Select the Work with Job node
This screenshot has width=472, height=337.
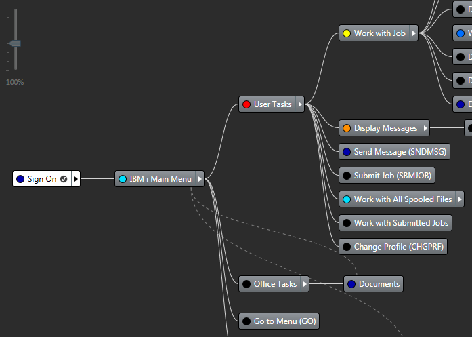click(x=379, y=33)
